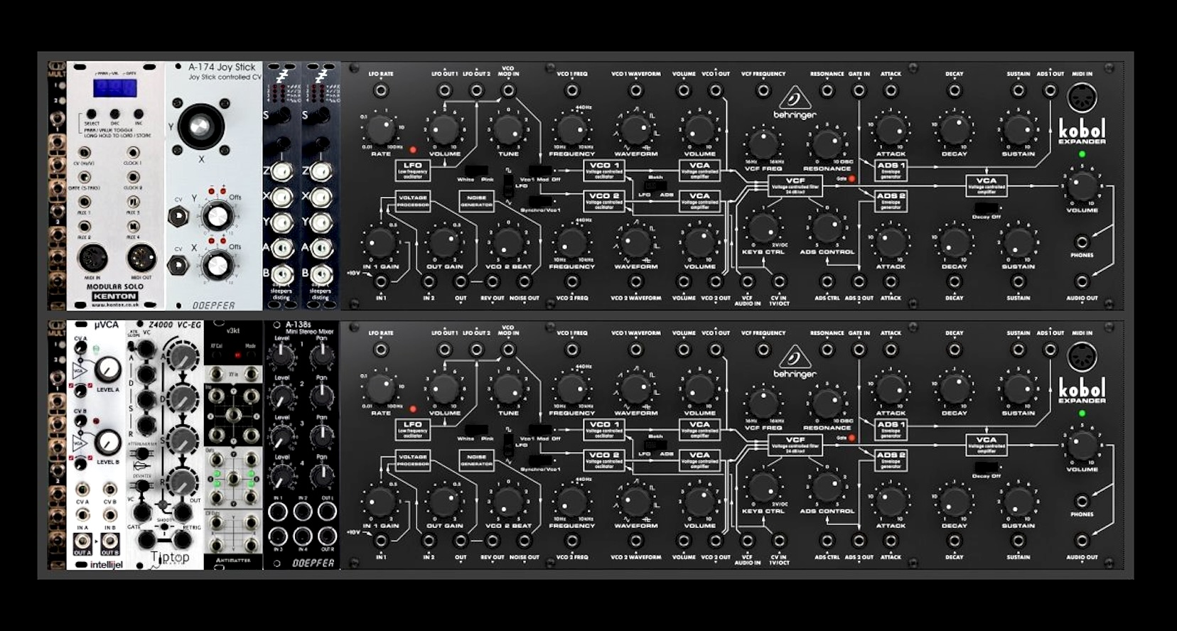
Task: Click the MIDI IN socket on Kenton module
Action: tap(92, 259)
